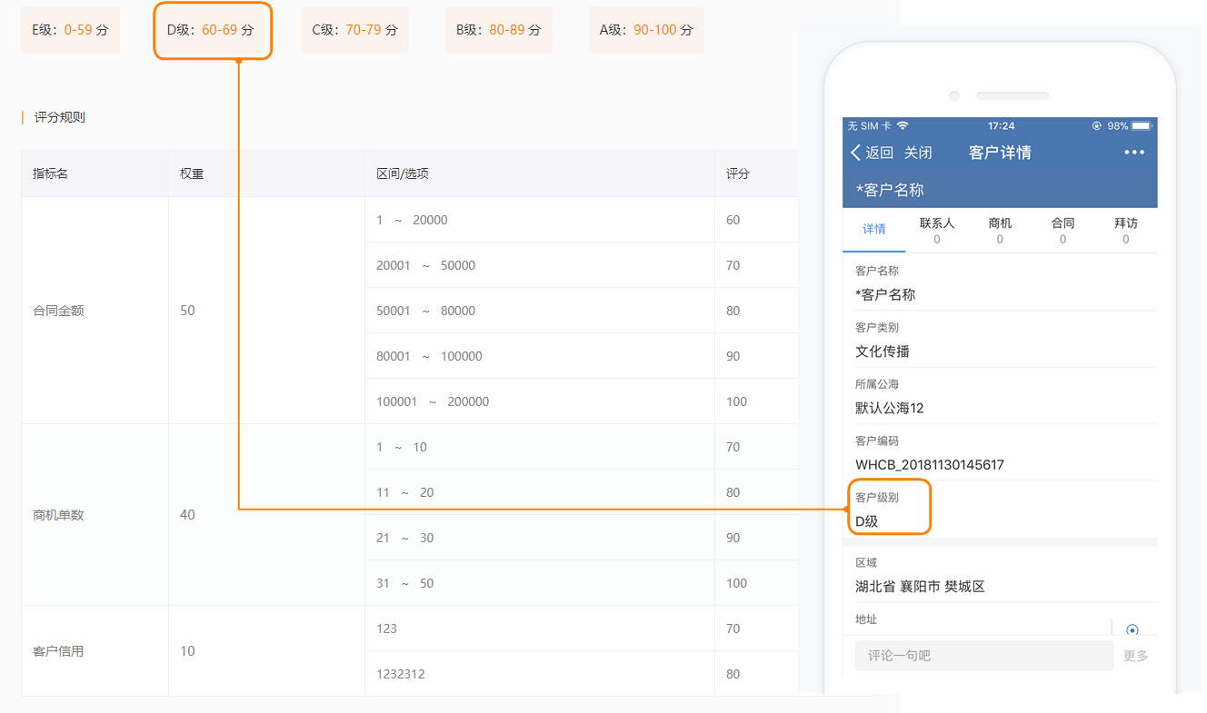The image size is (1207, 713).
Task: Click the range 50001 ~ 80000 cell
Action: (540, 311)
